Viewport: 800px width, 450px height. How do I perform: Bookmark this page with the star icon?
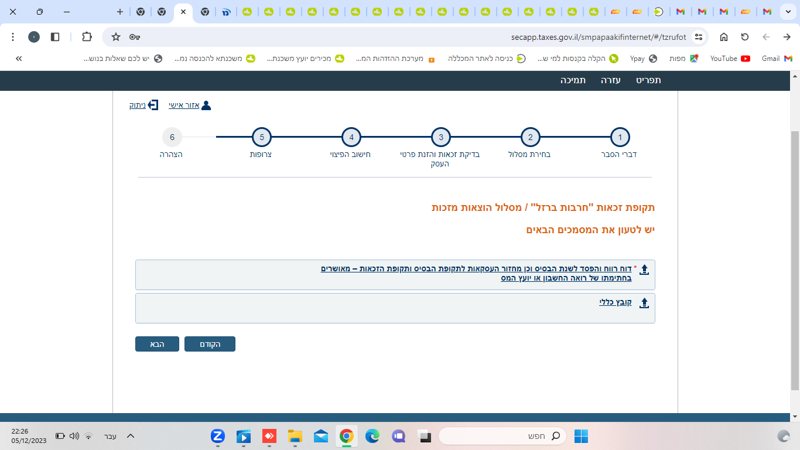click(x=116, y=37)
